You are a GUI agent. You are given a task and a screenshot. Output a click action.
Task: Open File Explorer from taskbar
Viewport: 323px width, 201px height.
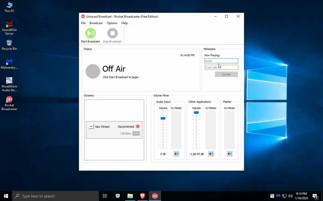[x=130, y=196]
